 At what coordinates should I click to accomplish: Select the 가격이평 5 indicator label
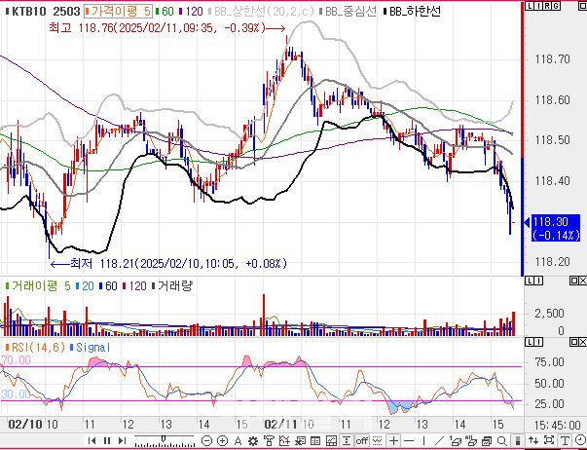pyautogui.click(x=116, y=12)
